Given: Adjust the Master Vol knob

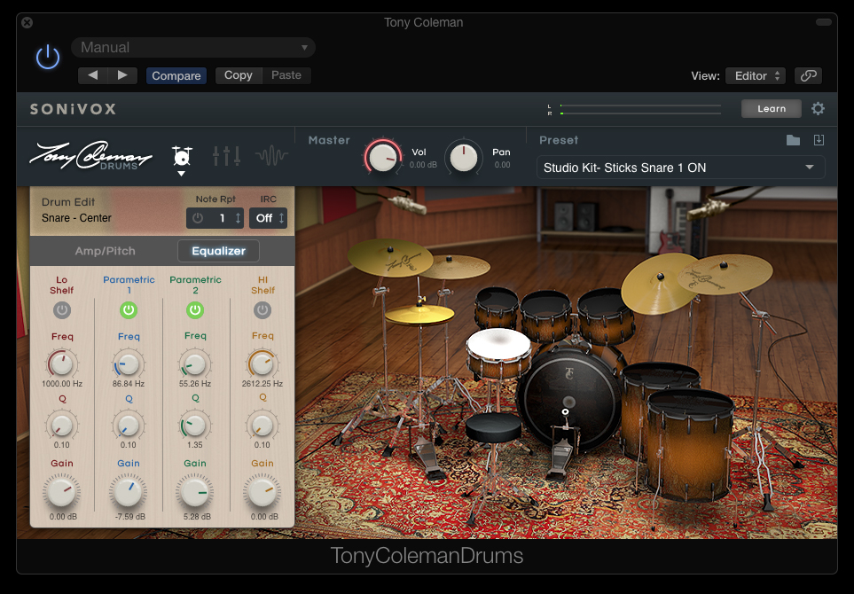Looking at the screenshot, I should click(x=383, y=157).
